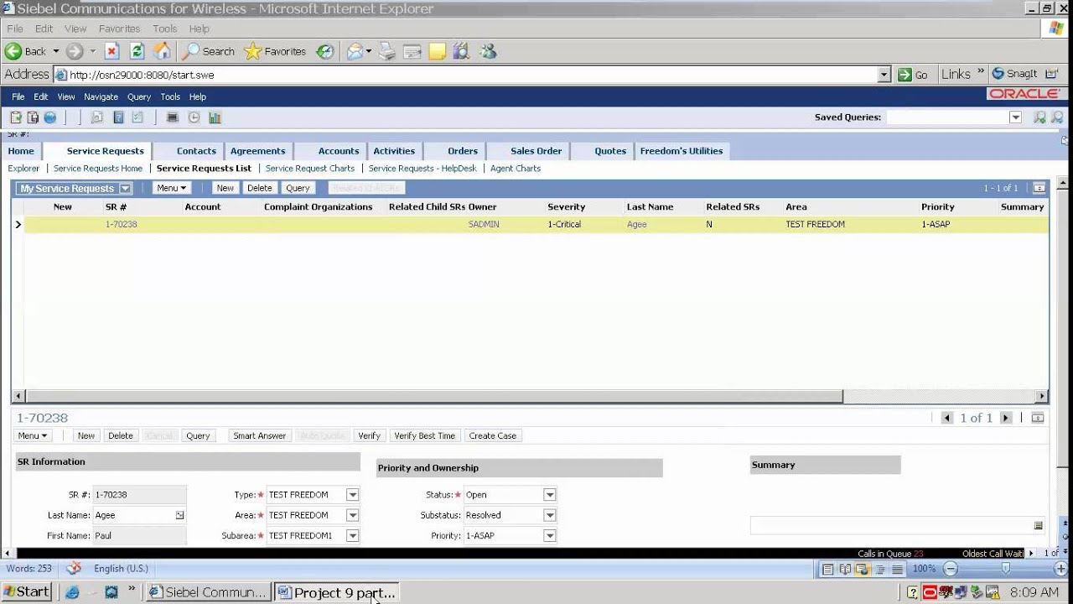Click the First Name field
The image size is (1073, 604).
[139, 535]
